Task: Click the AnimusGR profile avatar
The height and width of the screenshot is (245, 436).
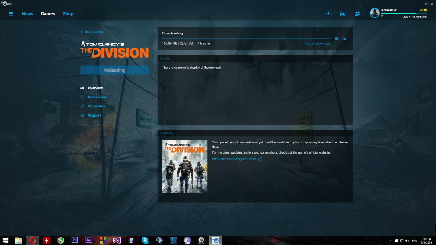Action: 375,13
